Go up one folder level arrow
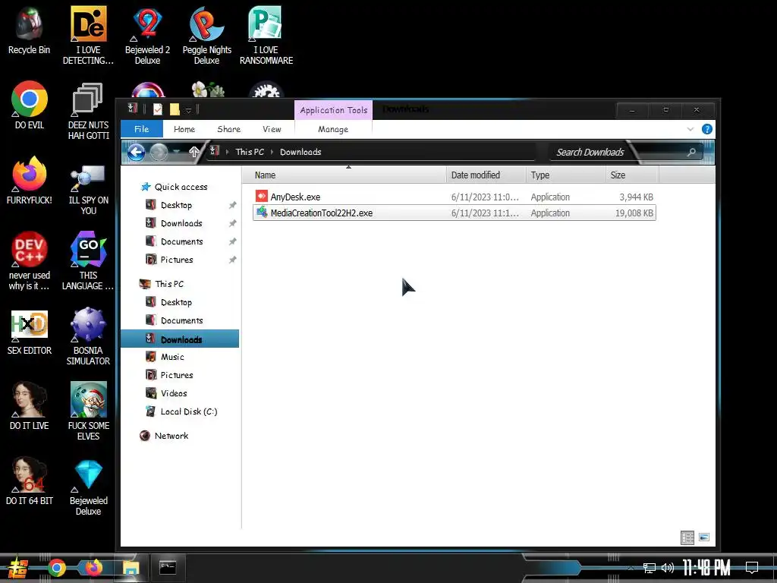Screen dimensions: 777x583 click(x=193, y=152)
